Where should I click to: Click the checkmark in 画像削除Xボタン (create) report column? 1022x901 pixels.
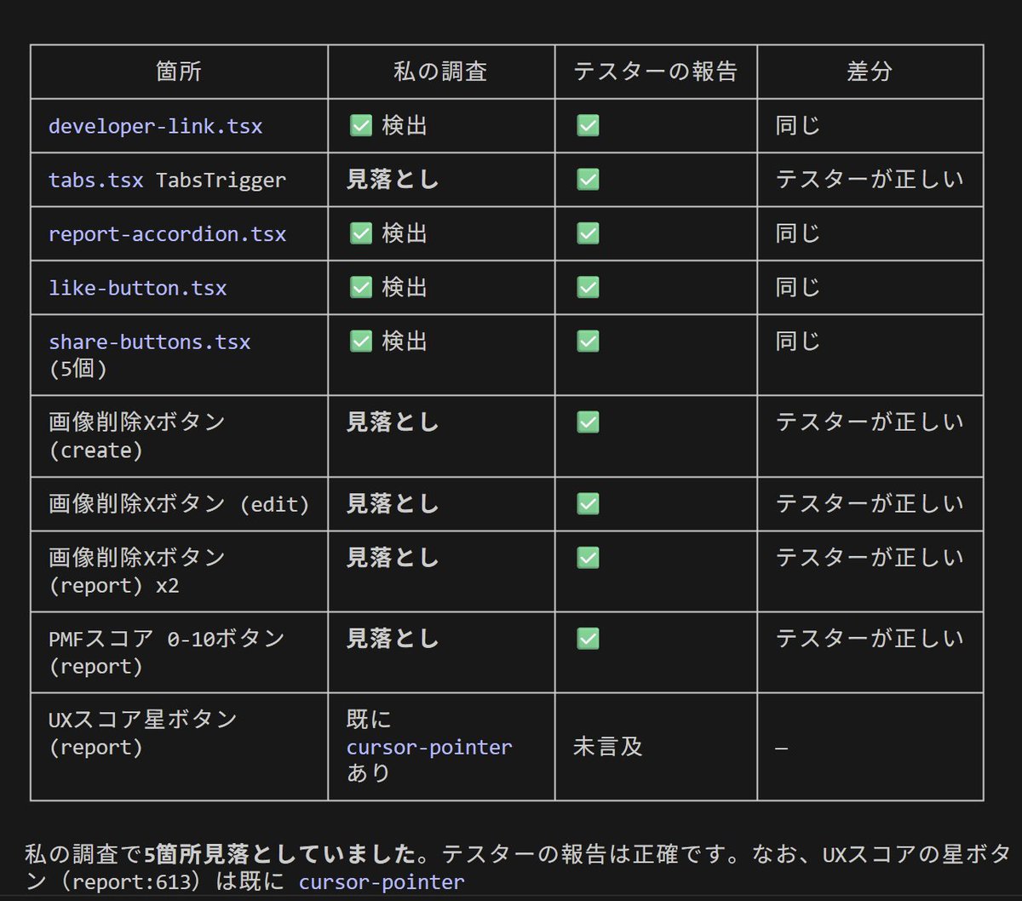pyautogui.click(x=587, y=422)
